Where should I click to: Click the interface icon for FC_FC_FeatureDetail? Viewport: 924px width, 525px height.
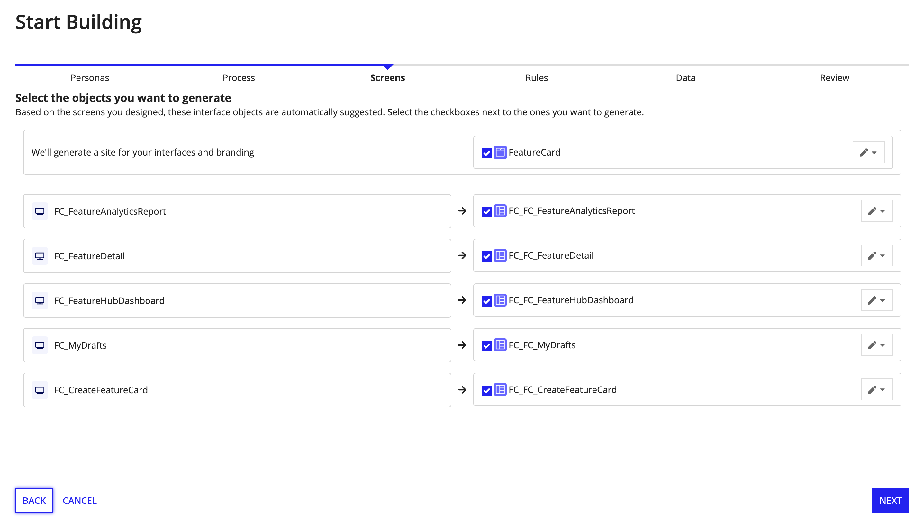(x=500, y=256)
